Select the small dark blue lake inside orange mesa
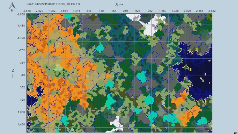The image size is (238, 134). click(40, 90)
